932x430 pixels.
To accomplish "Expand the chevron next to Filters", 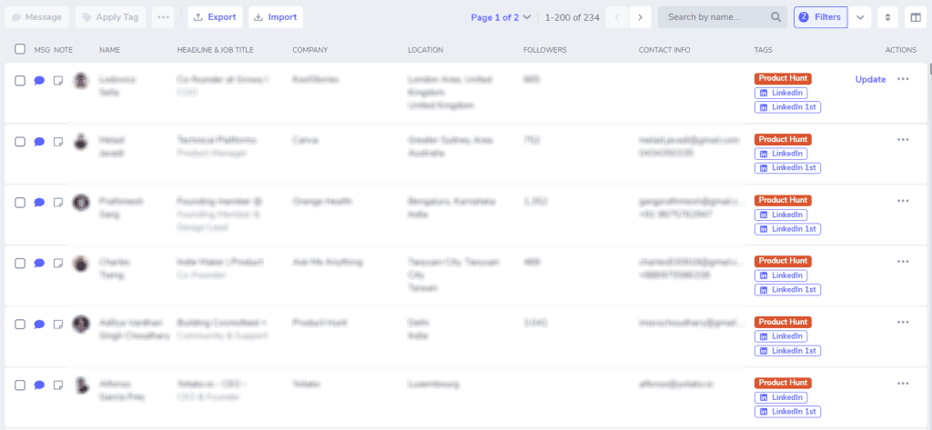I will point(860,17).
